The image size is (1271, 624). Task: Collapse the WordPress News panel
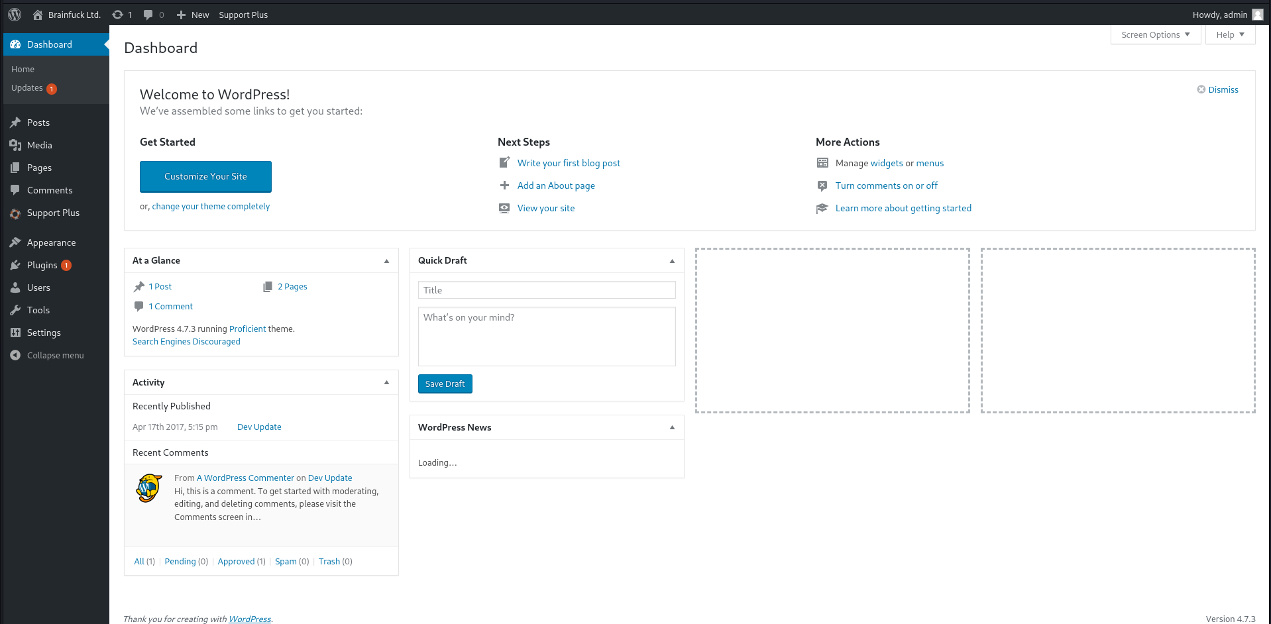[x=672, y=427]
